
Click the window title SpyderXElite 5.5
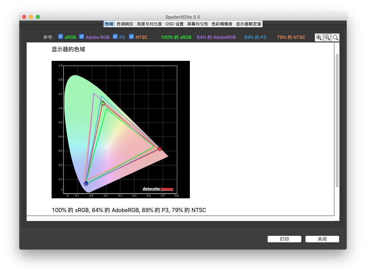point(183,17)
